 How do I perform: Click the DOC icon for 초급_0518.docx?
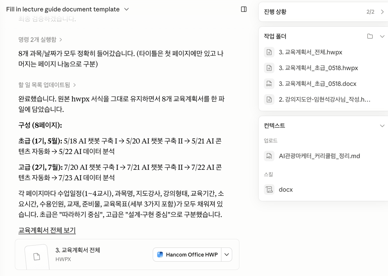click(x=269, y=84)
